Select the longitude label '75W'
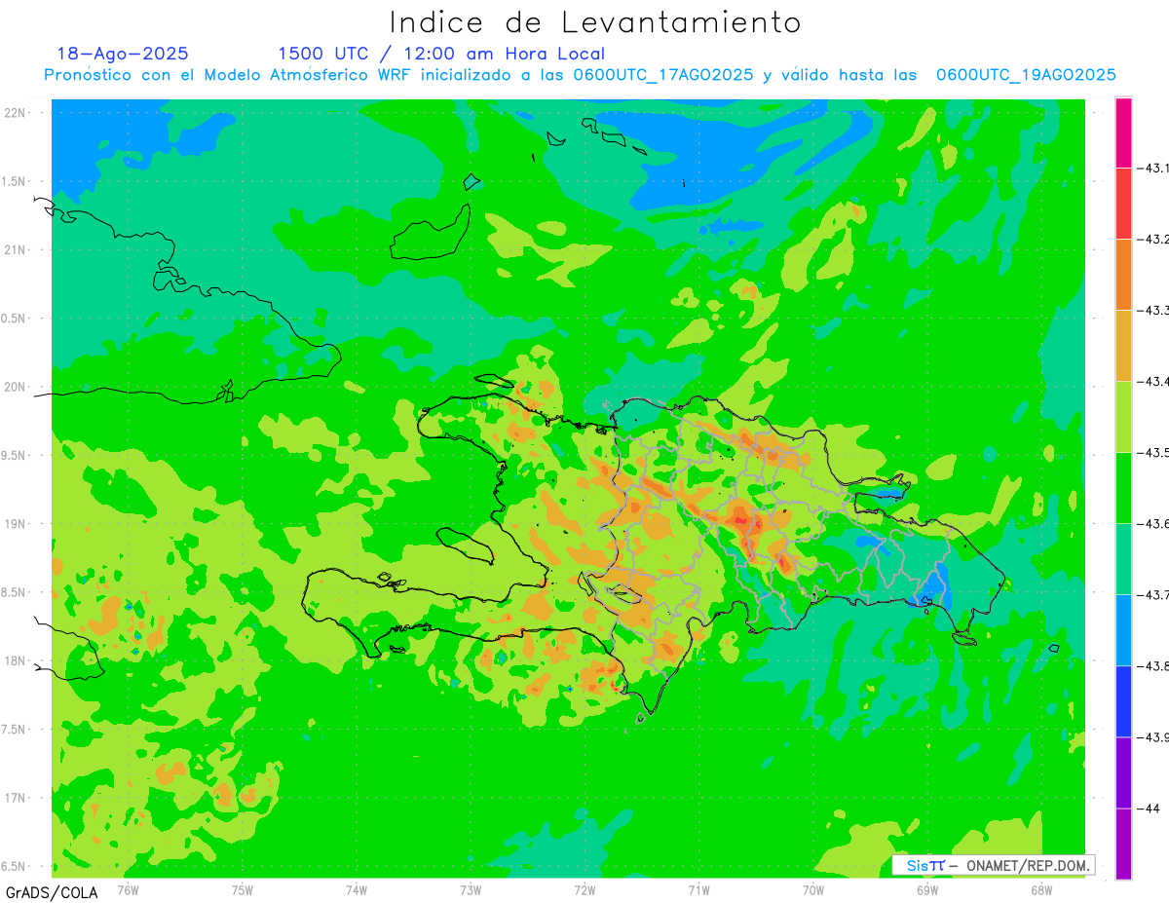This screenshot has width=1169, height=903. (242, 888)
